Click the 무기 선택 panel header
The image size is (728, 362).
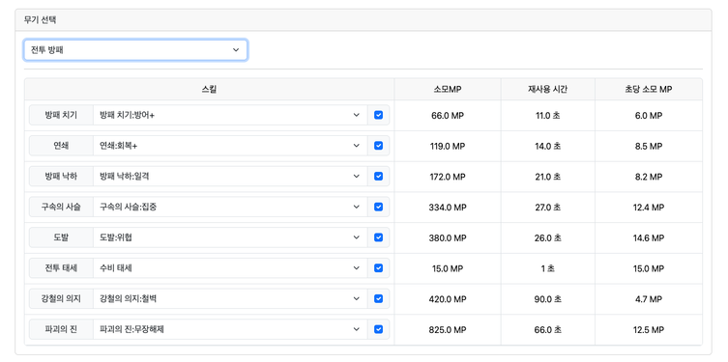(364, 20)
